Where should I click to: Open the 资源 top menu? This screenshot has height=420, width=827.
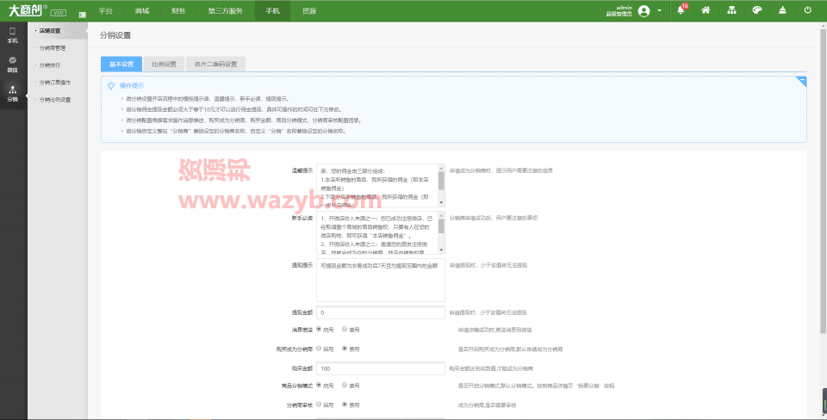tap(309, 10)
